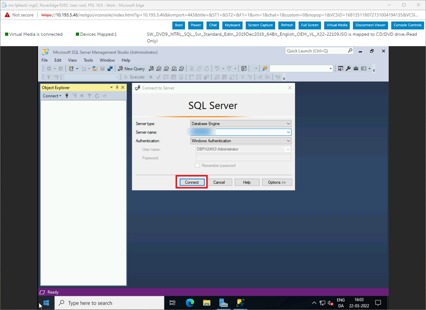Screen dimensions: 426x310
Task: Open the Connect dropdown in Object Explorer
Action: pyautogui.click(x=52, y=96)
